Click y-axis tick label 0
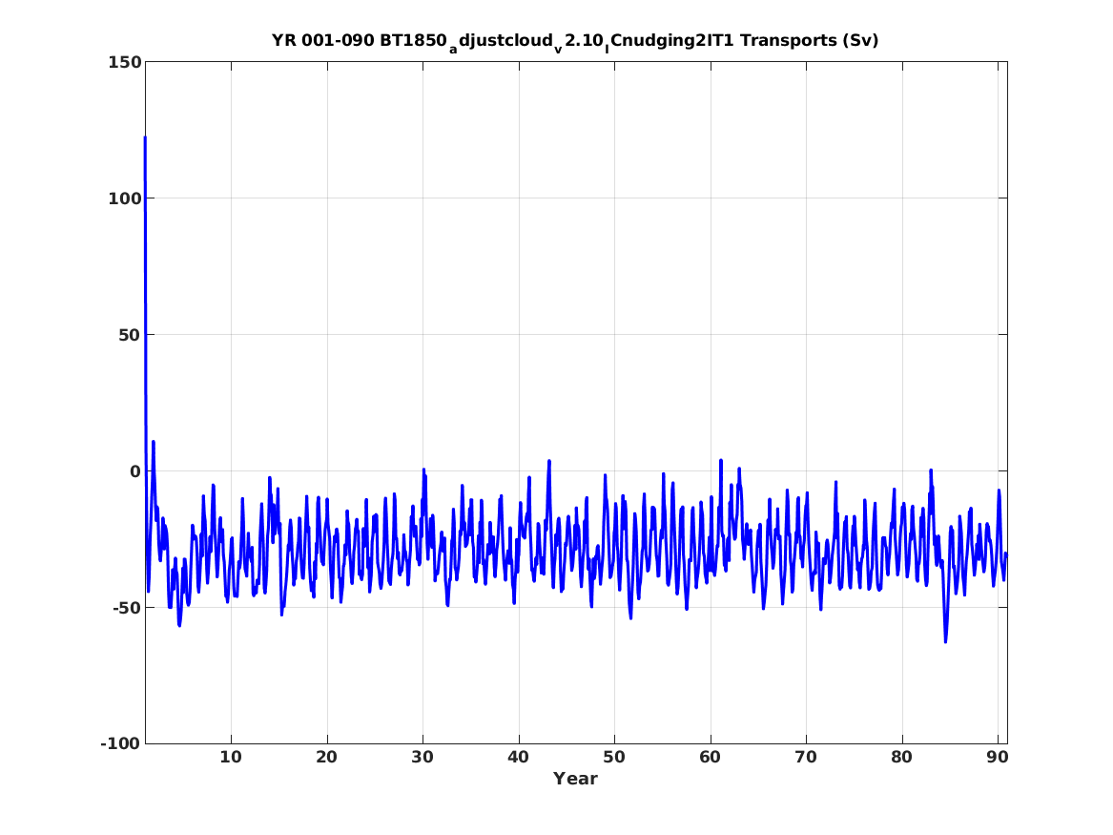Image resolution: width=1113 pixels, height=835 pixels. tap(136, 471)
